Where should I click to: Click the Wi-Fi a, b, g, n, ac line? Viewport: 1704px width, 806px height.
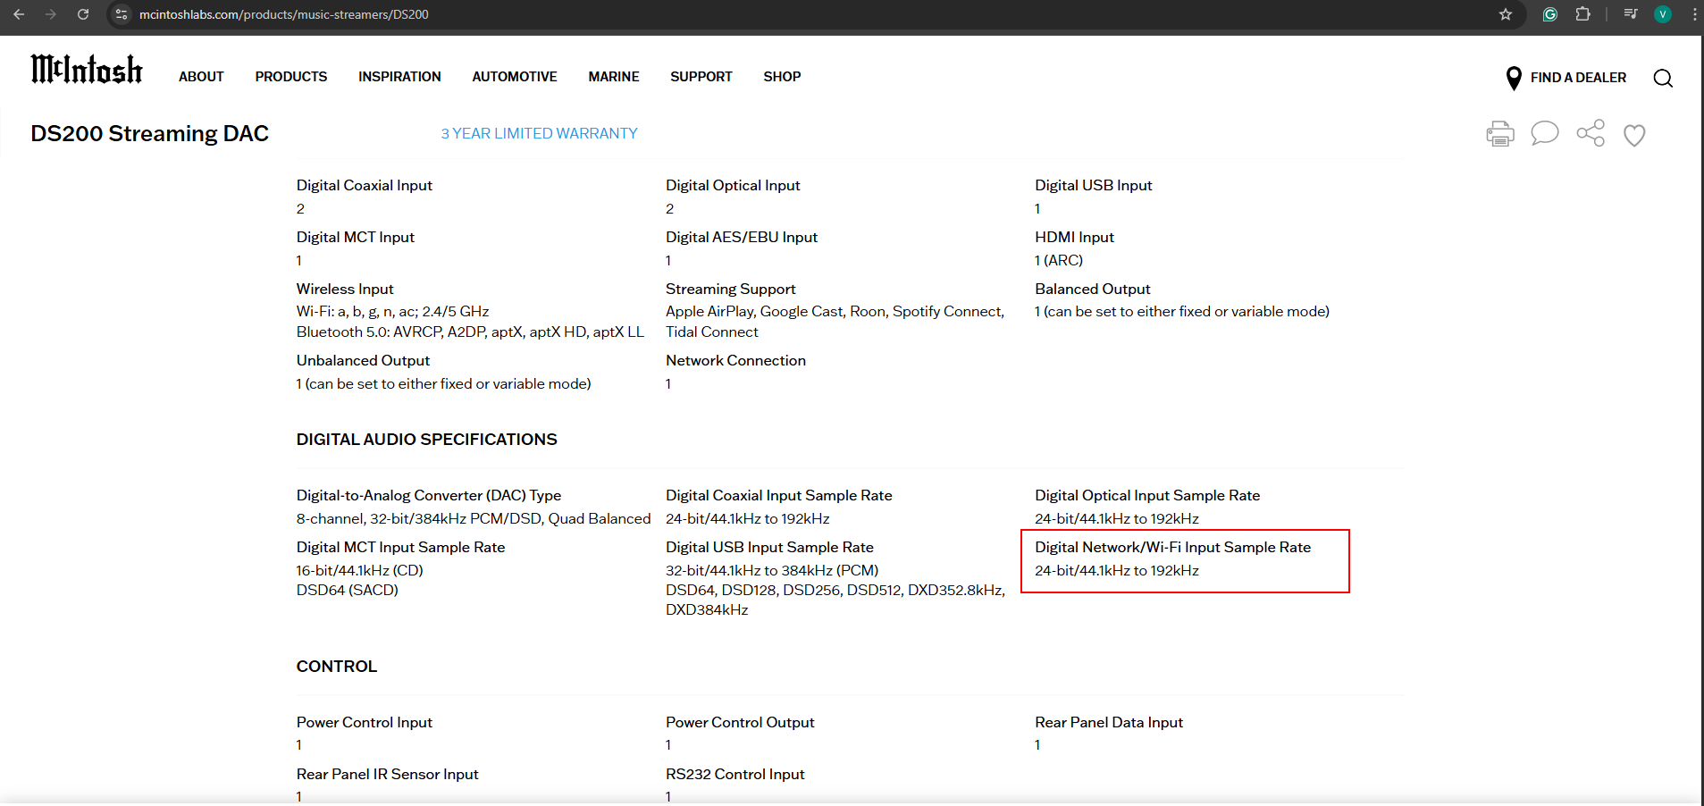pos(393,312)
